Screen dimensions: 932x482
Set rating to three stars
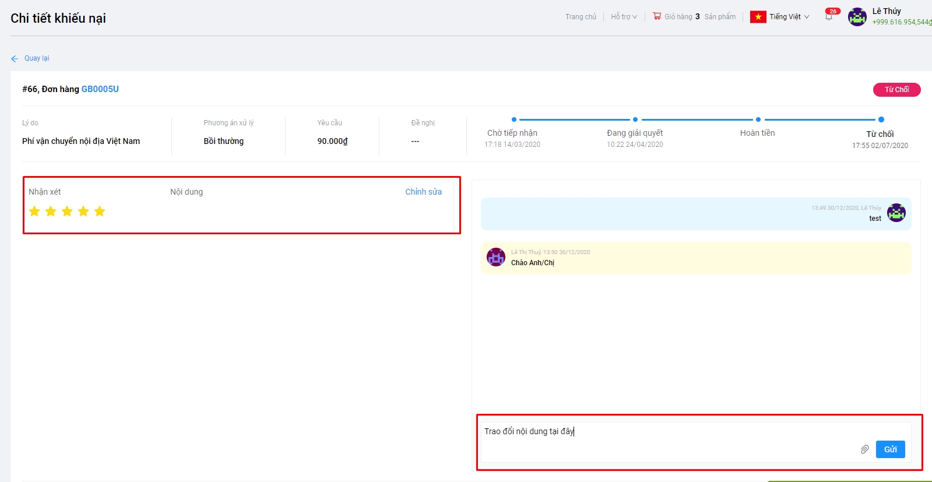click(x=67, y=211)
